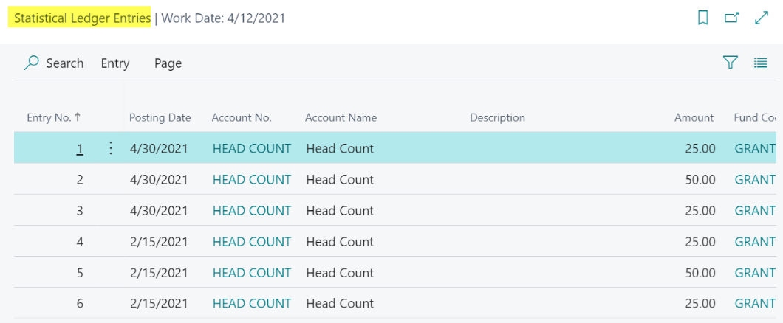Click the bookmark icon in the header
The width and height of the screenshot is (783, 323).
point(702,18)
